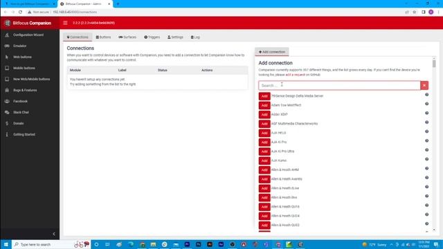This screenshot has width=443, height=249.
Task: Open the weather widget in the taskbar
Action: click(374, 244)
